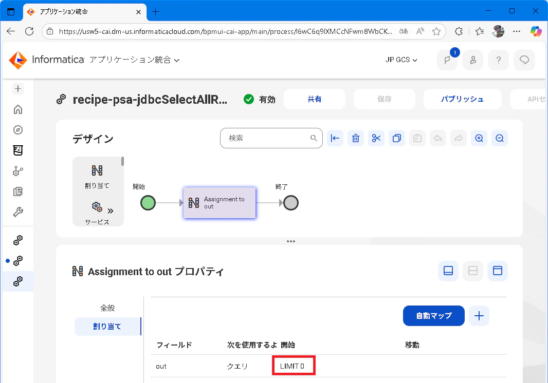Viewport: 548px width, 383px height.
Task: Select the second open process with blue dot
Action: point(18,261)
